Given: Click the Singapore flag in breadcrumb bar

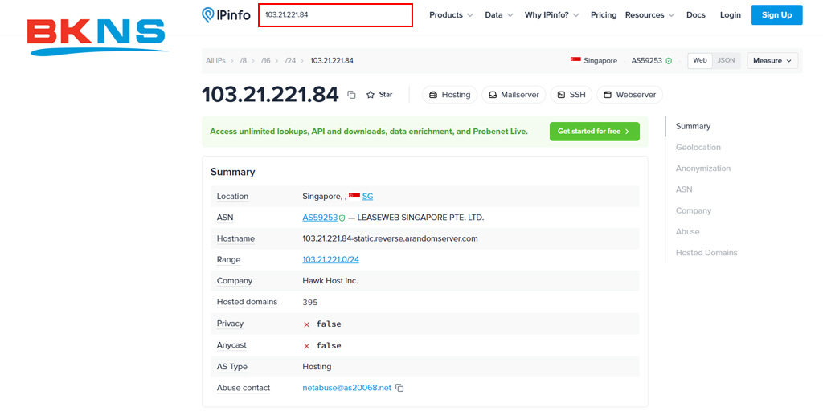Looking at the screenshot, I should (575, 60).
